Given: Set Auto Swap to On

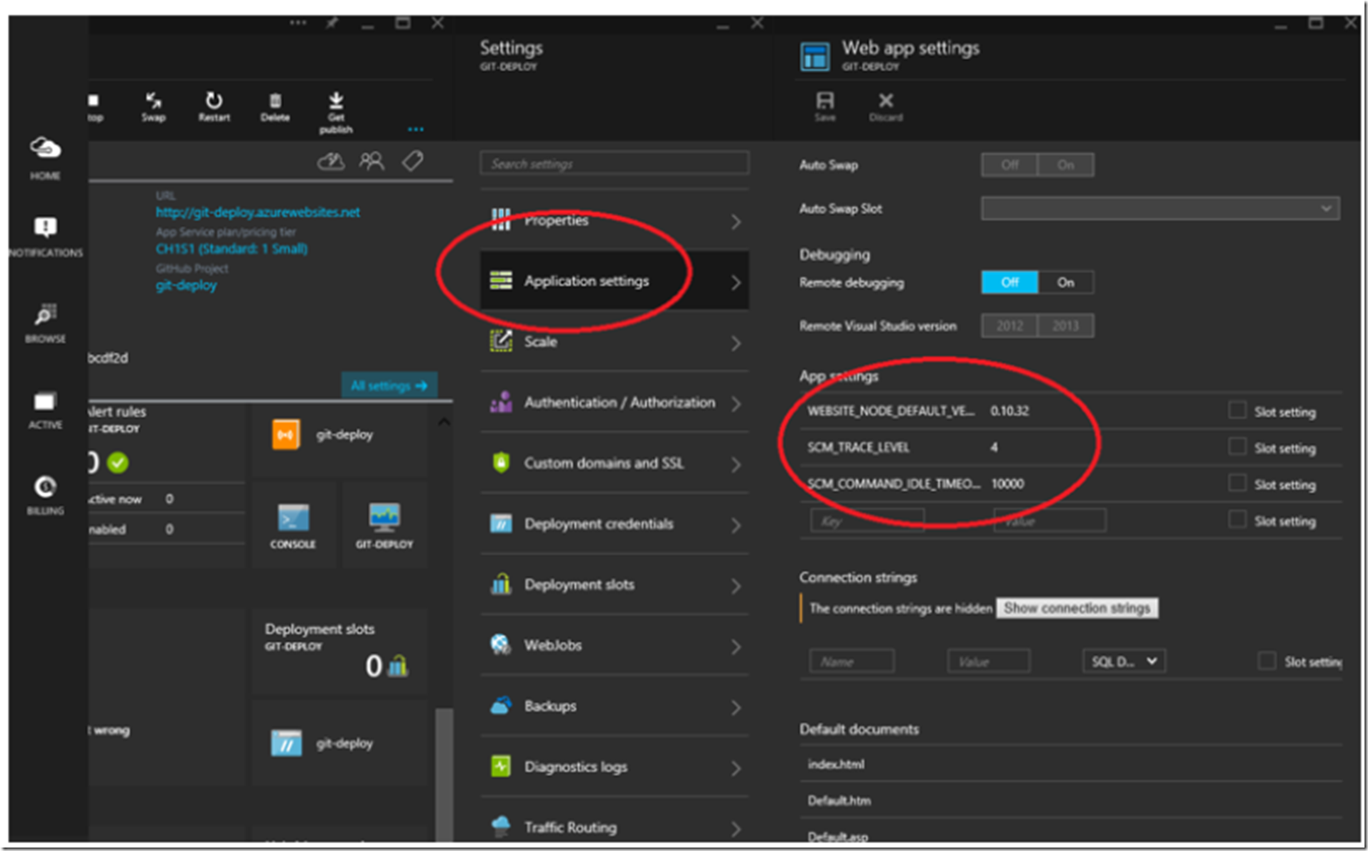Looking at the screenshot, I should pos(1065,165).
